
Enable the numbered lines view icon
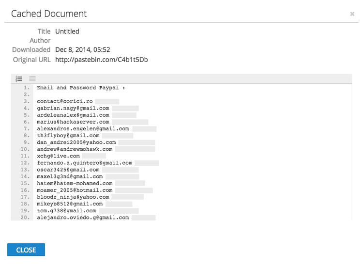19,79
